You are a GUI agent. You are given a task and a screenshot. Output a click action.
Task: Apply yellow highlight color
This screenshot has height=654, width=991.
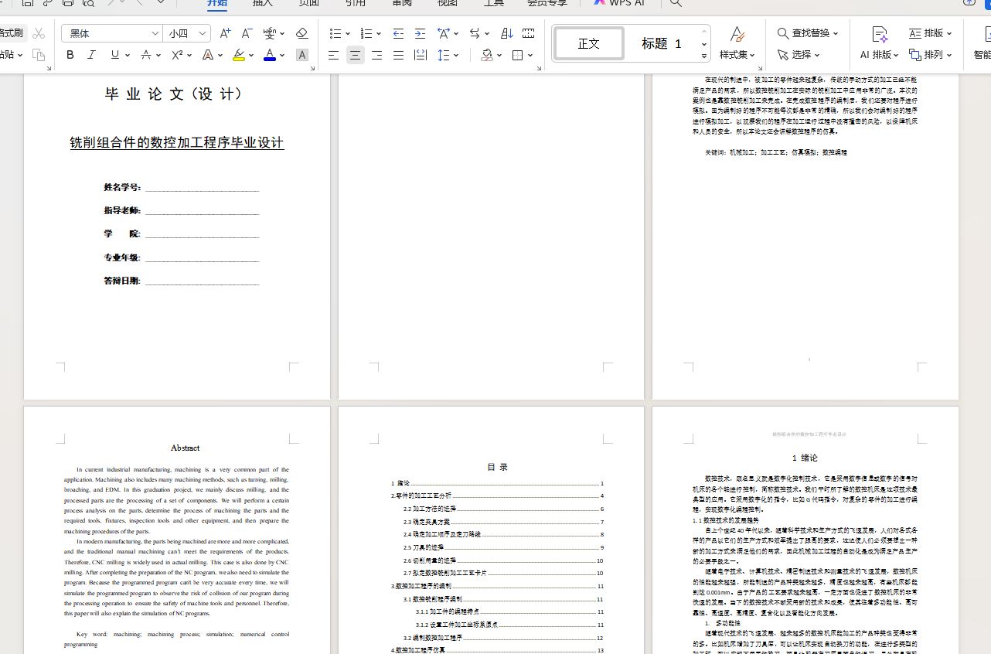point(239,55)
